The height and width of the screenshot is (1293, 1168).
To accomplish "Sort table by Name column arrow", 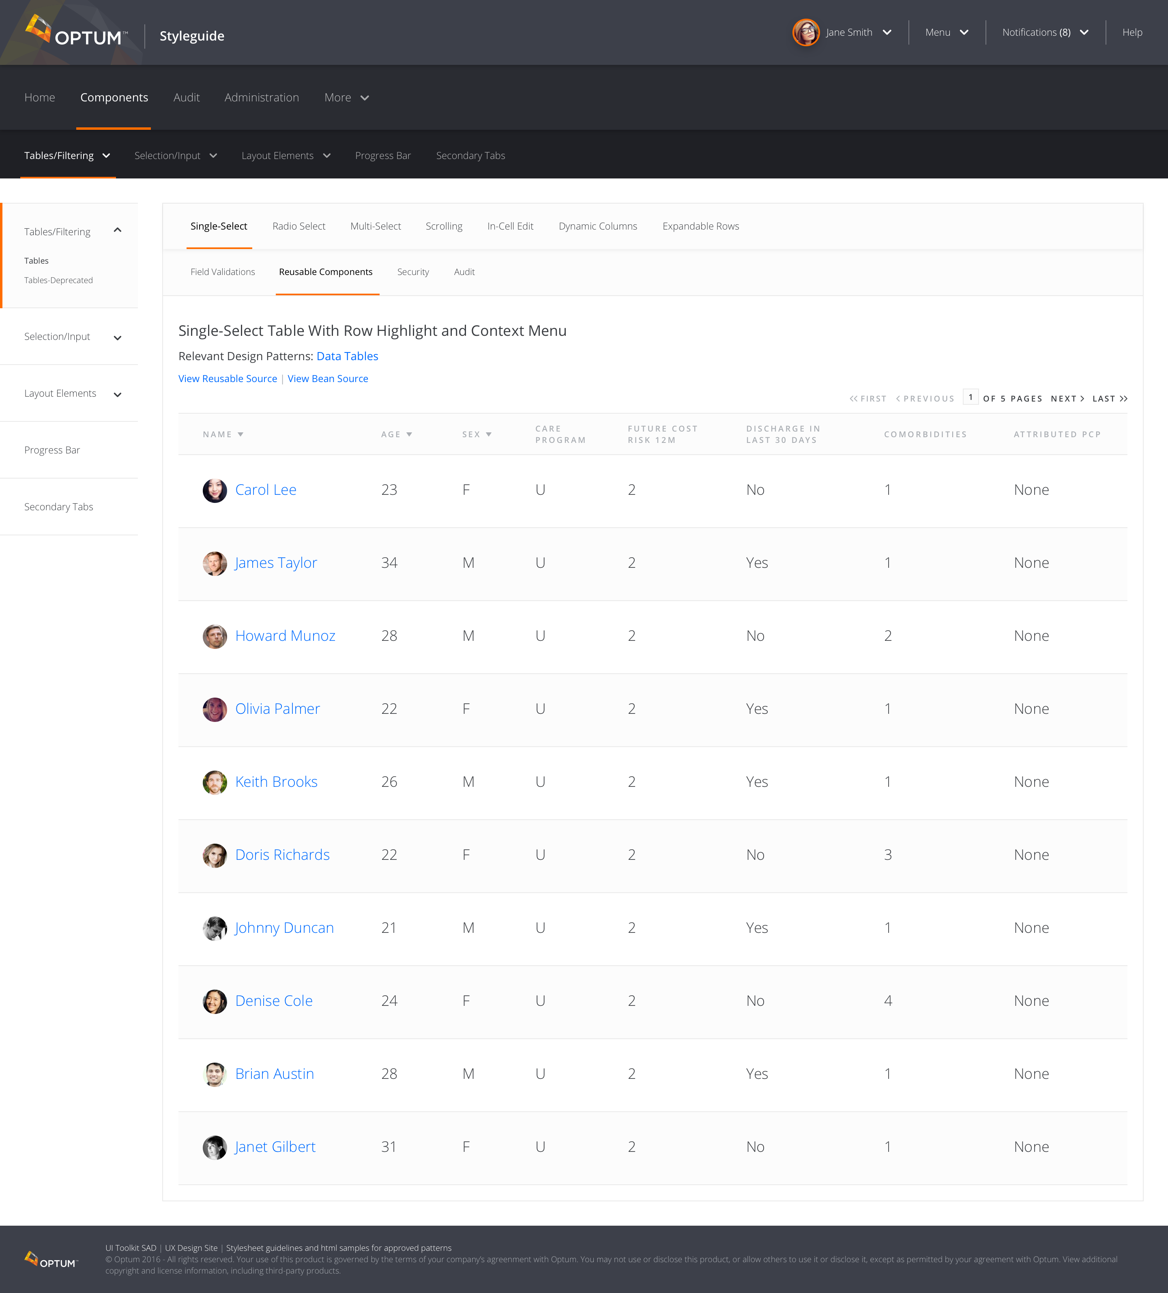I will (x=240, y=434).
